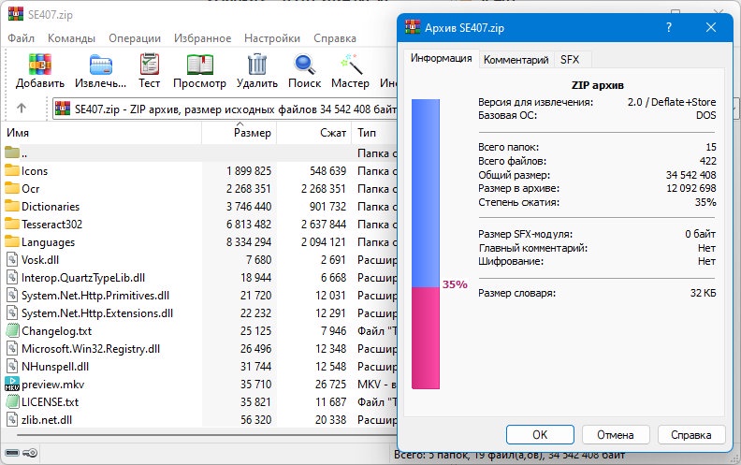Click the Добавить toolbar icon
Image resolution: width=741 pixels, height=465 pixels.
39,65
